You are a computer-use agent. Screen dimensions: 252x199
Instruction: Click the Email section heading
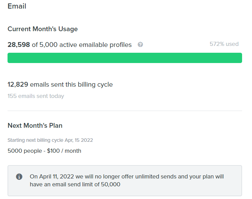pos(17,6)
